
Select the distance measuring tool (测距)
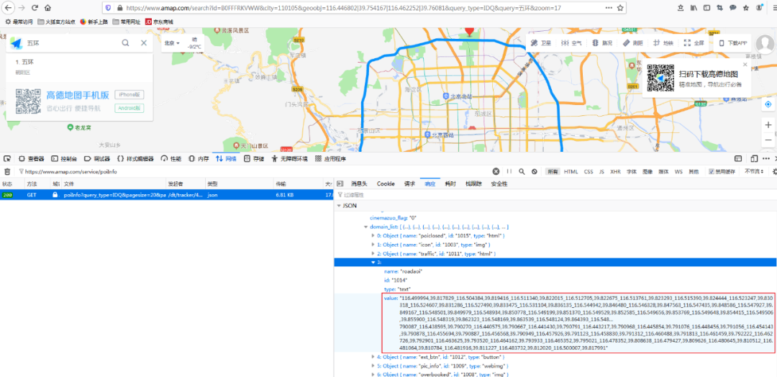(633, 43)
